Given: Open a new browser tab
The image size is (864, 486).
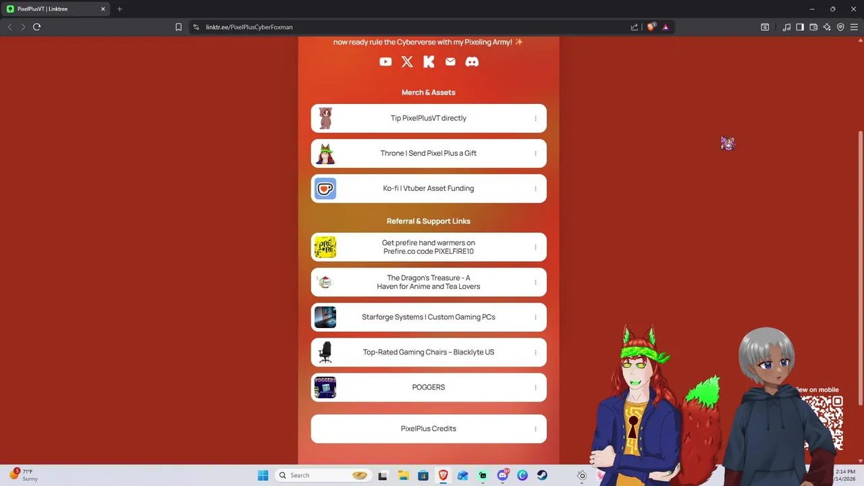Looking at the screenshot, I should (x=119, y=9).
